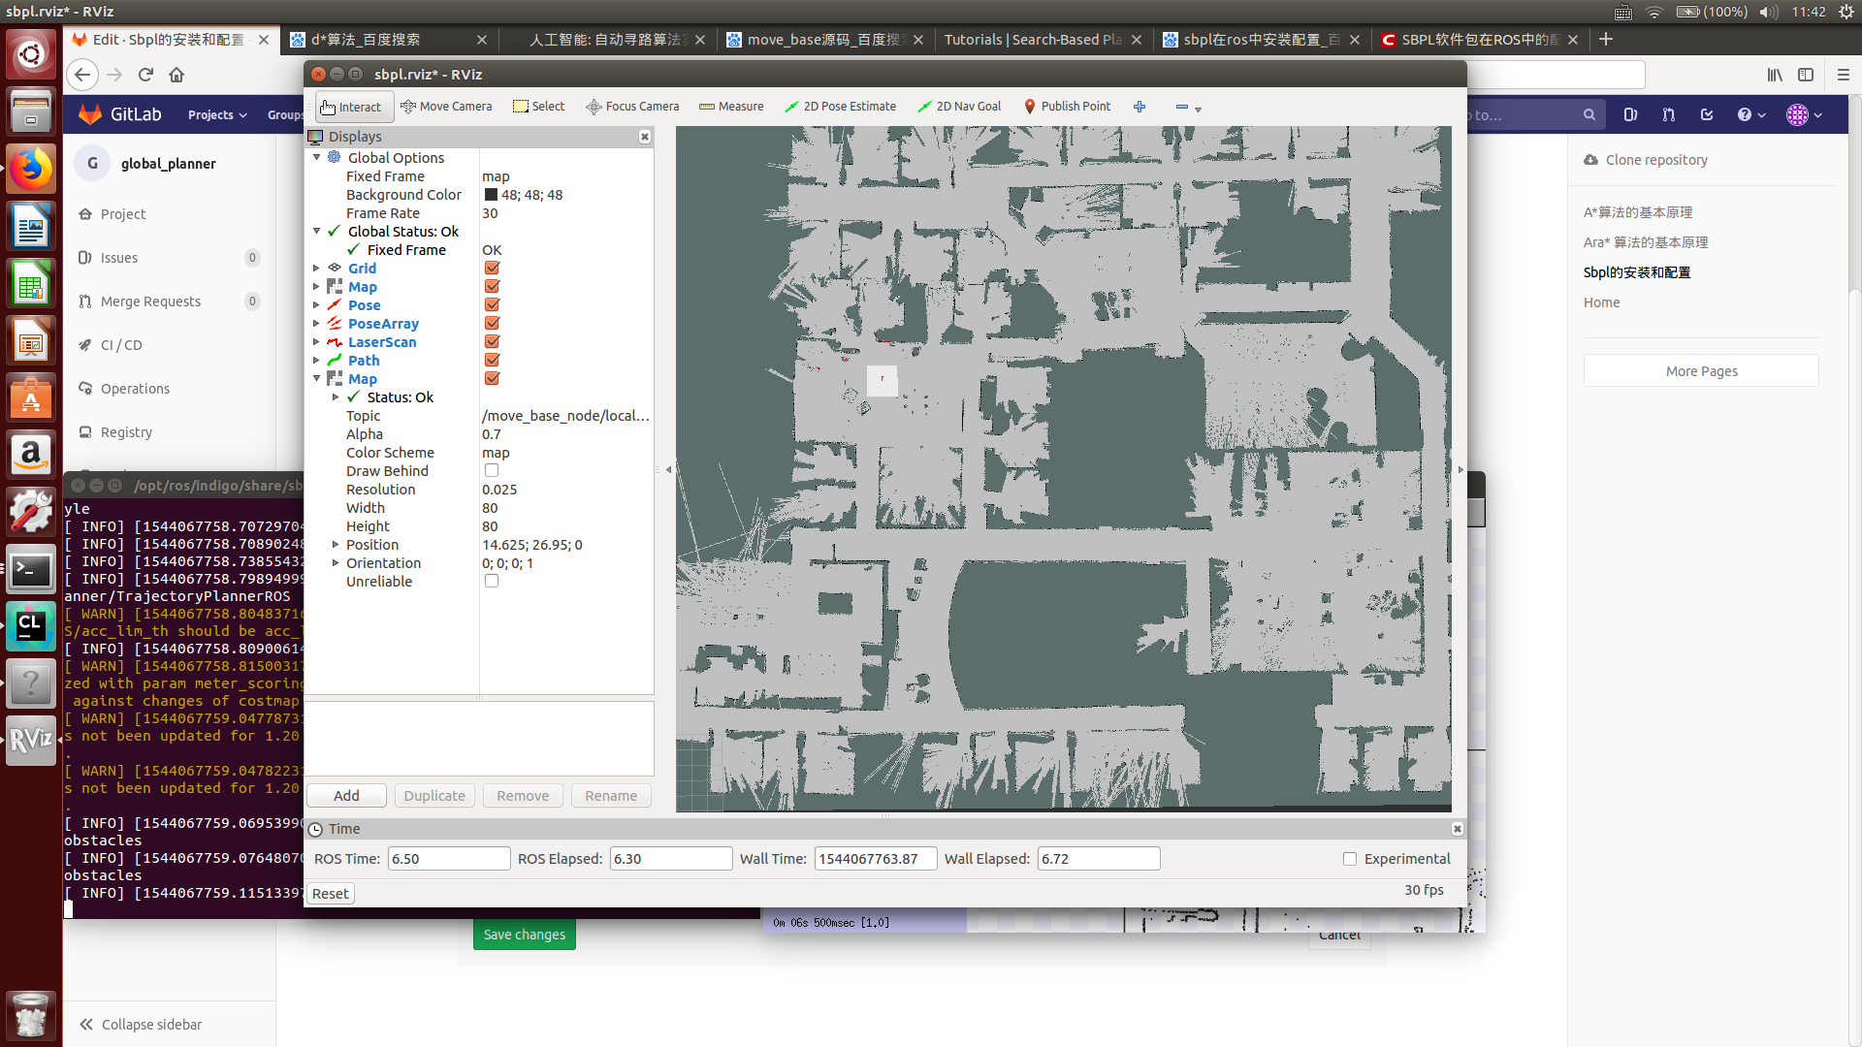Click the green Save changes button

(x=524, y=934)
